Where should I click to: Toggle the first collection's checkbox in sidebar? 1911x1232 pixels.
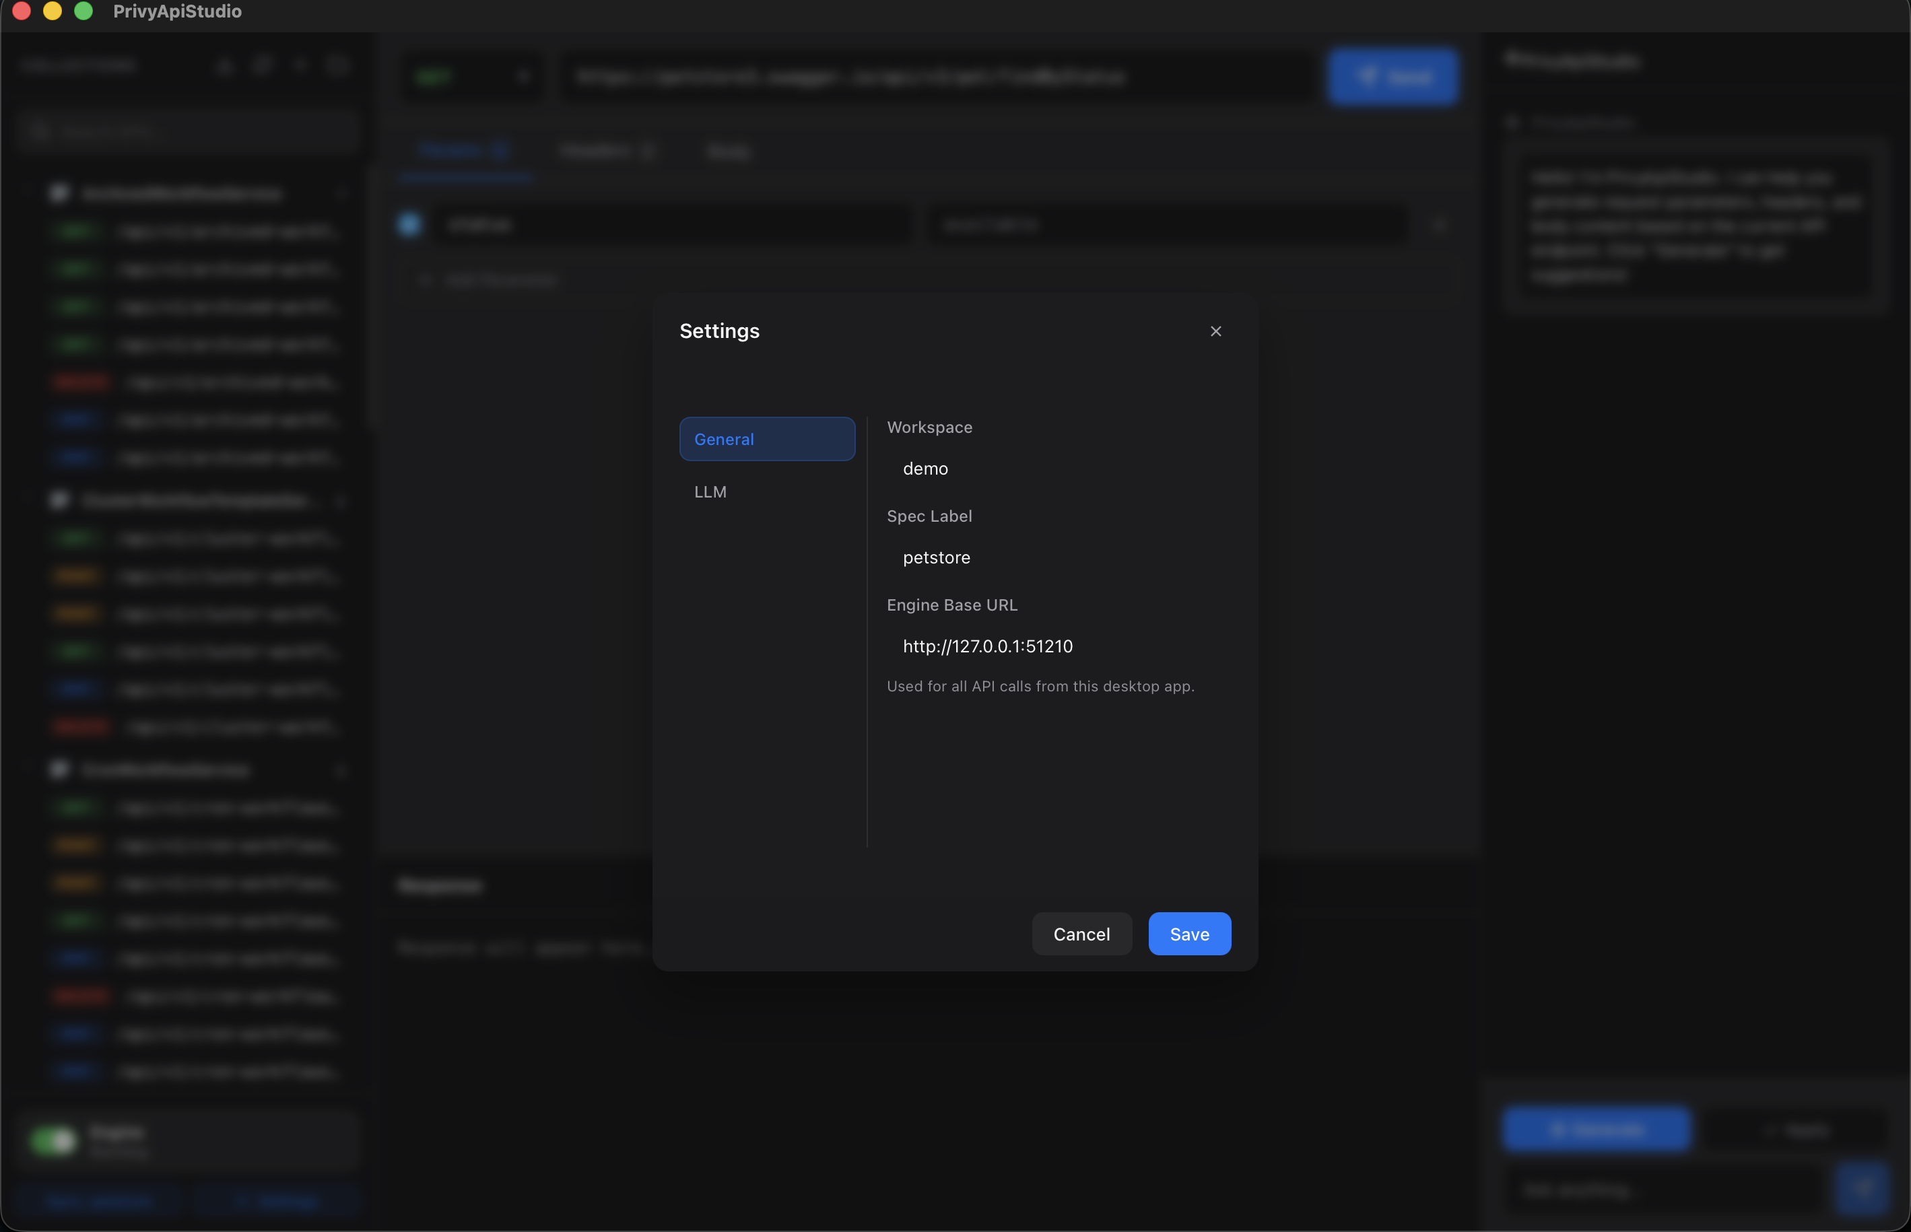tap(59, 193)
